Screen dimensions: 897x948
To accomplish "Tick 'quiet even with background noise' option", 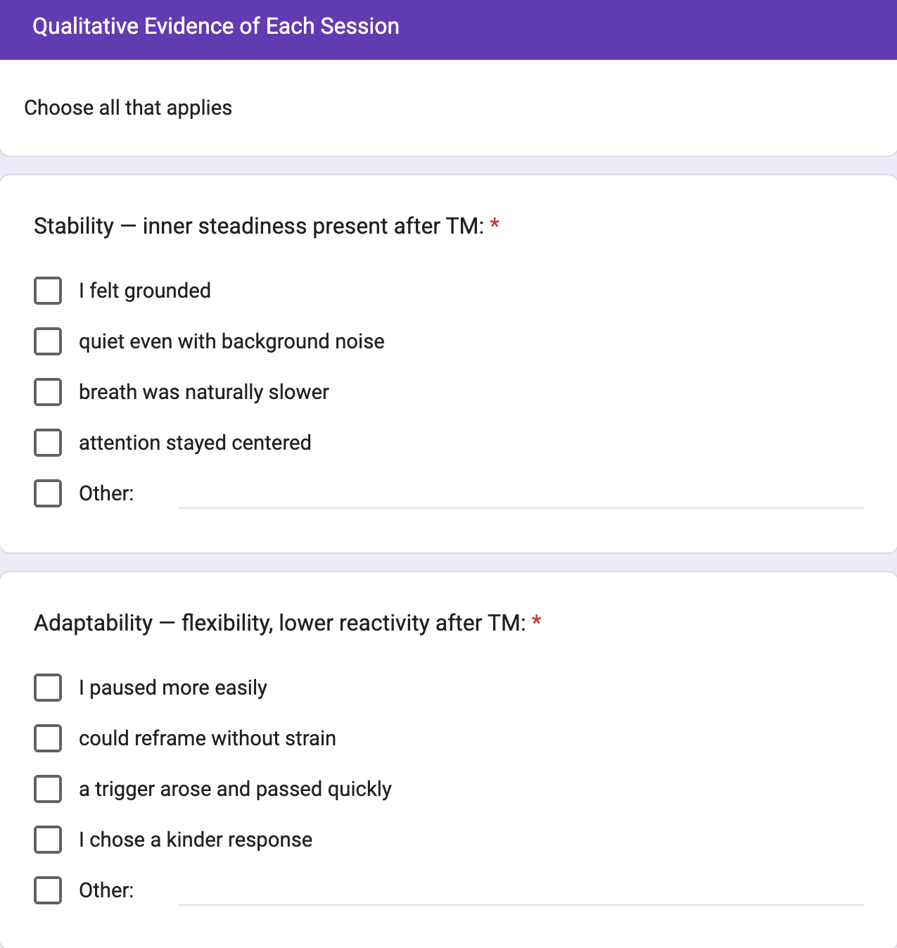I will [x=48, y=341].
